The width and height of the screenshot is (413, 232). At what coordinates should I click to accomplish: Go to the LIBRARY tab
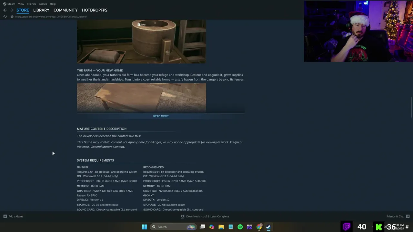pyautogui.click(x=41, y=10)
